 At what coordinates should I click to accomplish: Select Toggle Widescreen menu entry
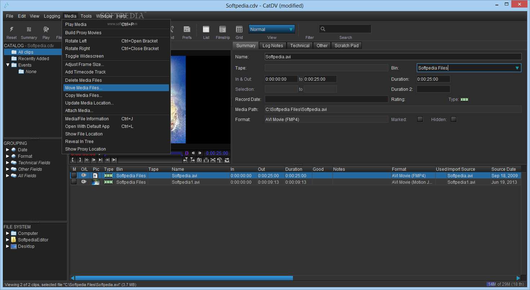click(116, 56)
